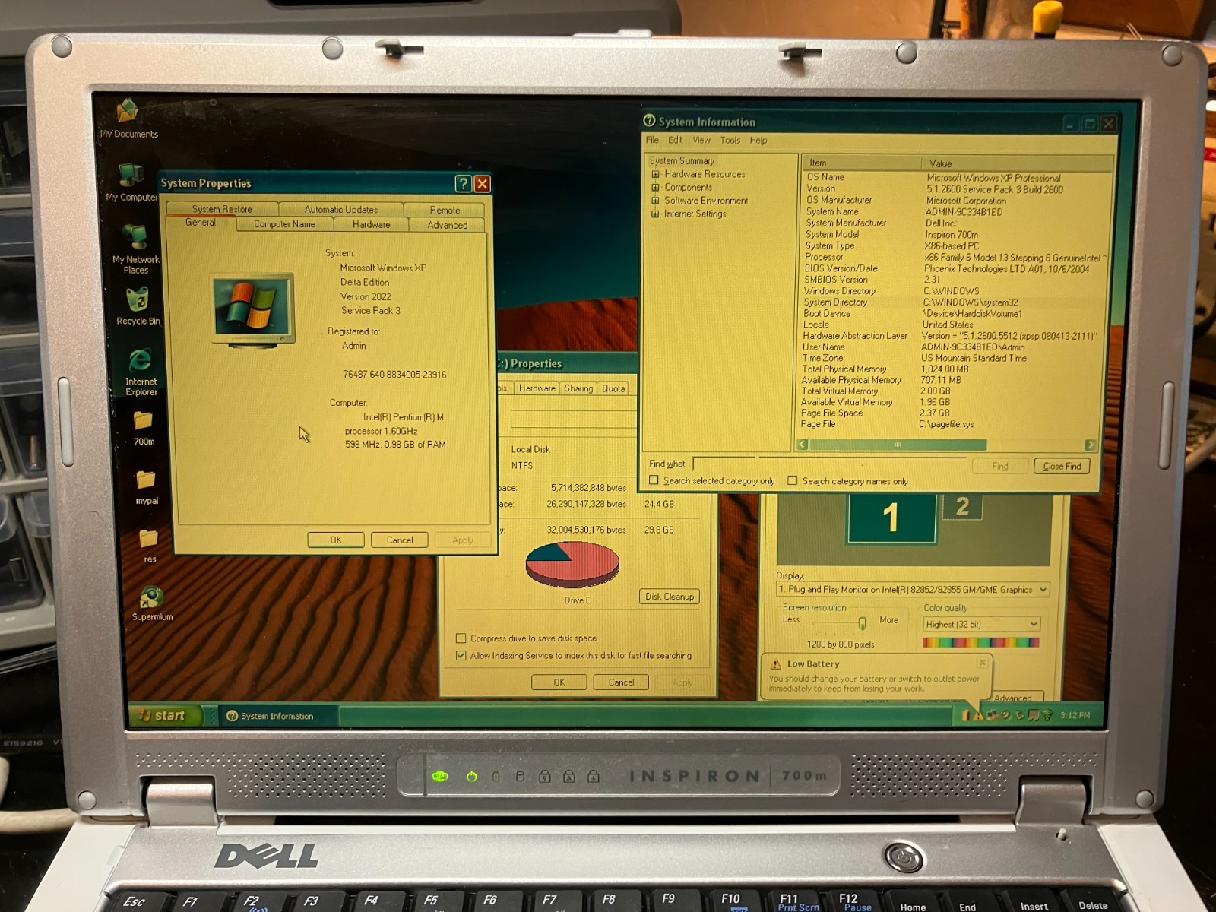The image size is (1216, 912).
Task: Click the Low Battery warning icon in balloon
Action: click(x=775, y=664)
